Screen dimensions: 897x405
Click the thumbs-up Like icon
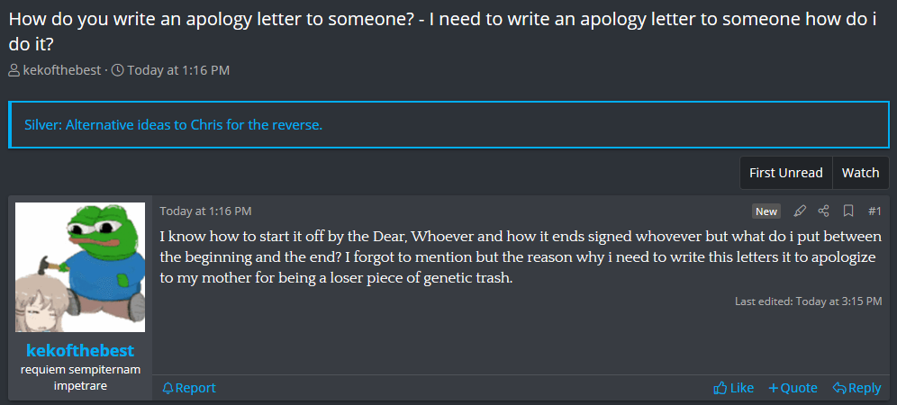720,388
